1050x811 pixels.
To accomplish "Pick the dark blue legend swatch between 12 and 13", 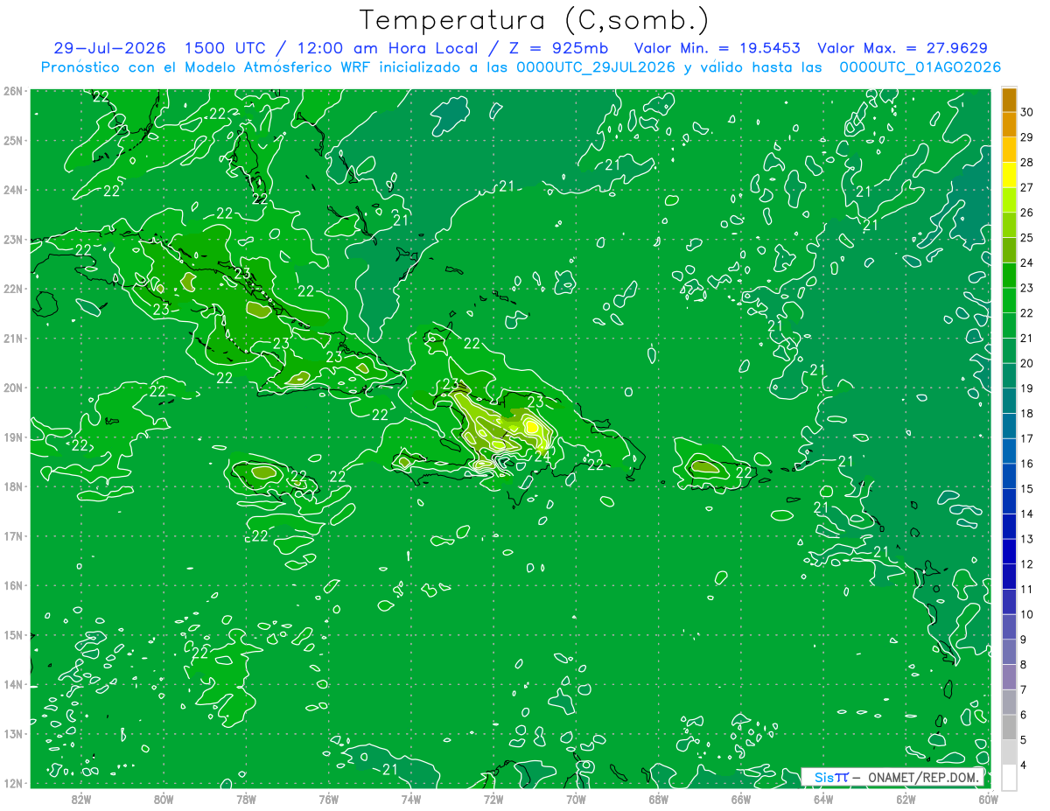I will (1009, 550).
